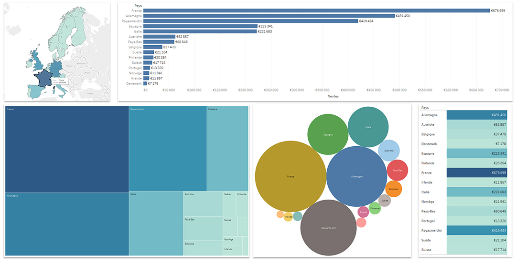The width and height of the screenshot is (516, 263).
Task: Select the €13 320 Portugal cell in the table
Action: [477, 221]
